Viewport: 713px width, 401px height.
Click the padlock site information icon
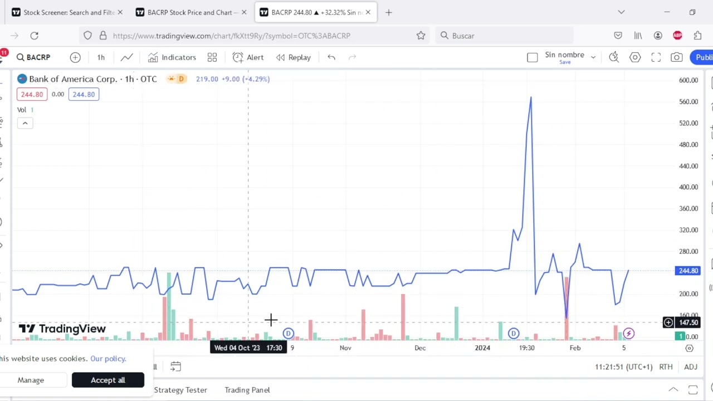coord(103,36)
